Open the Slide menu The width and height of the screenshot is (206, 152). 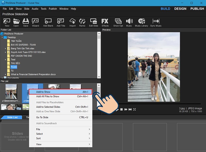pos(27,9)
